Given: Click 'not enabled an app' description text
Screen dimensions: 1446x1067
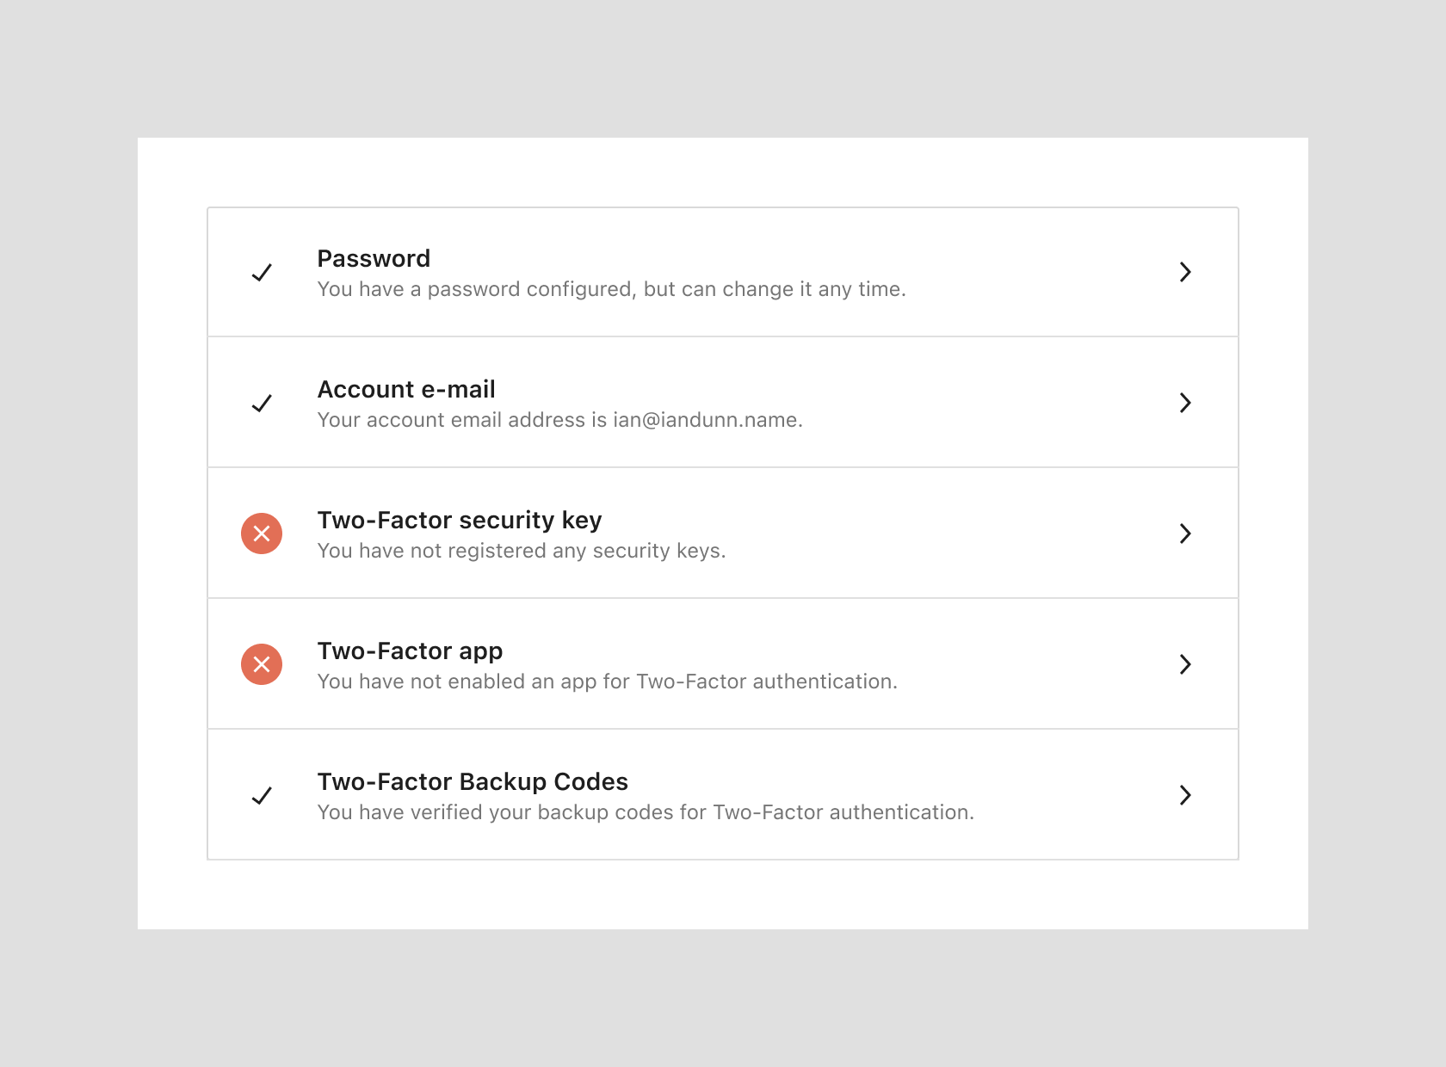Looking at the screenshot, I should pyautogui.click(x=607, y=682).
